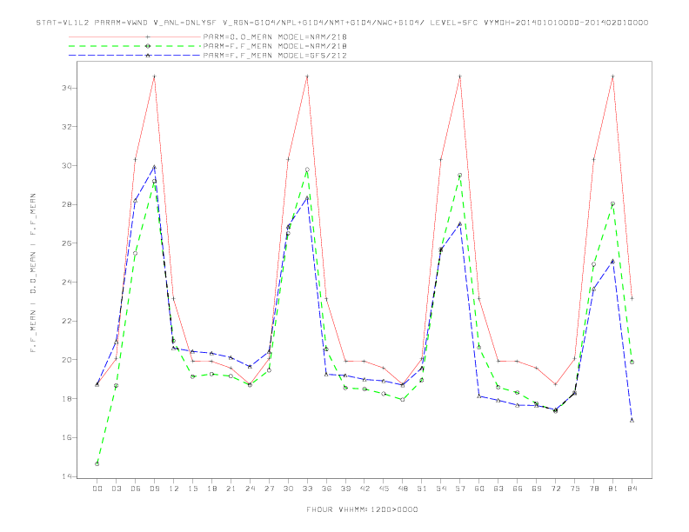Click x-axis forecast hour label 51
Screen dimensions: 689x532
point(422,489)
